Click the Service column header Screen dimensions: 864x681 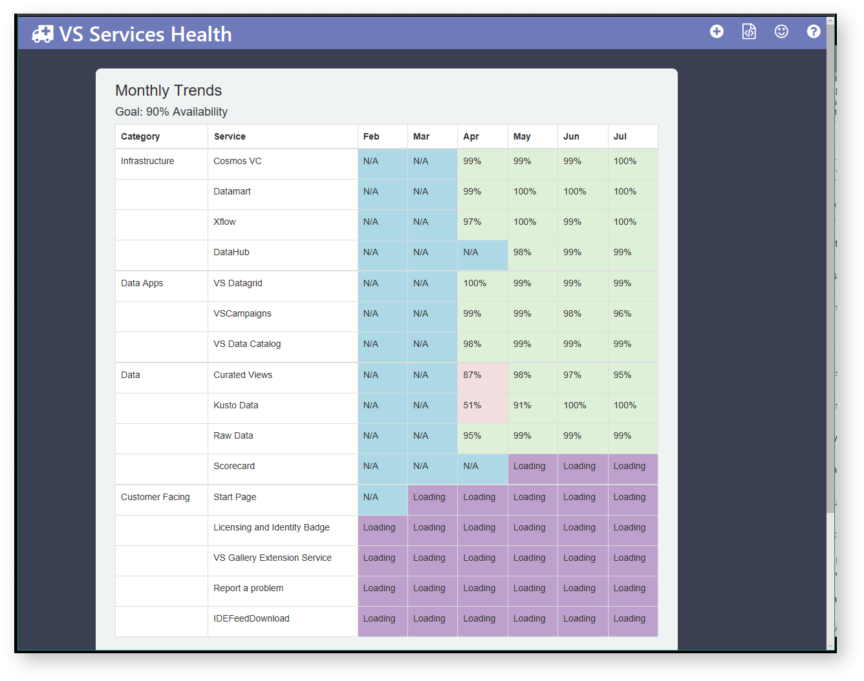coord(283,136)
